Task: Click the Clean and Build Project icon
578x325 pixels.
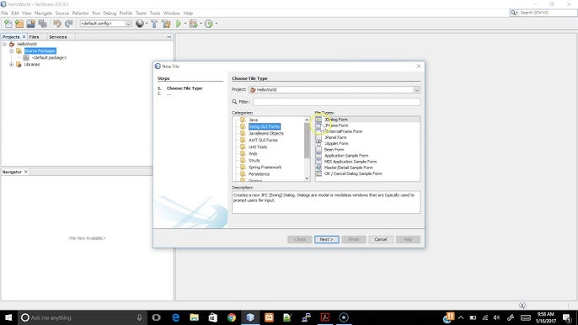Action: (166, 24)
